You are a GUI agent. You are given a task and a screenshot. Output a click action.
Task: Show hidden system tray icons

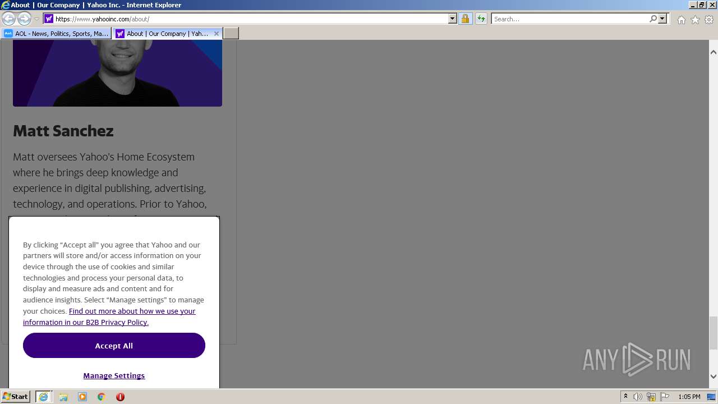click(625, 397)
